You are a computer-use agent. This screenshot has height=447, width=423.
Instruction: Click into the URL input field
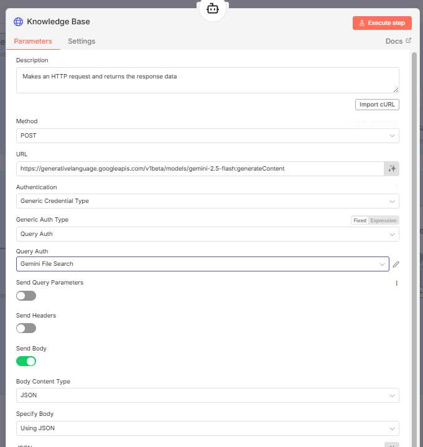(x=199, y=169)
